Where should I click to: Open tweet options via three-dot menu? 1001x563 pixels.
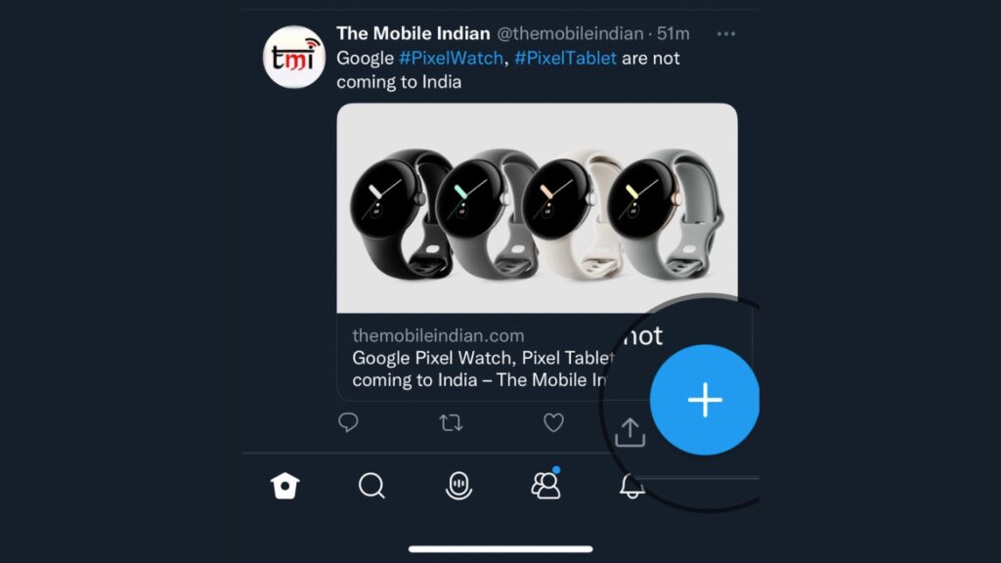pos(726,32)
